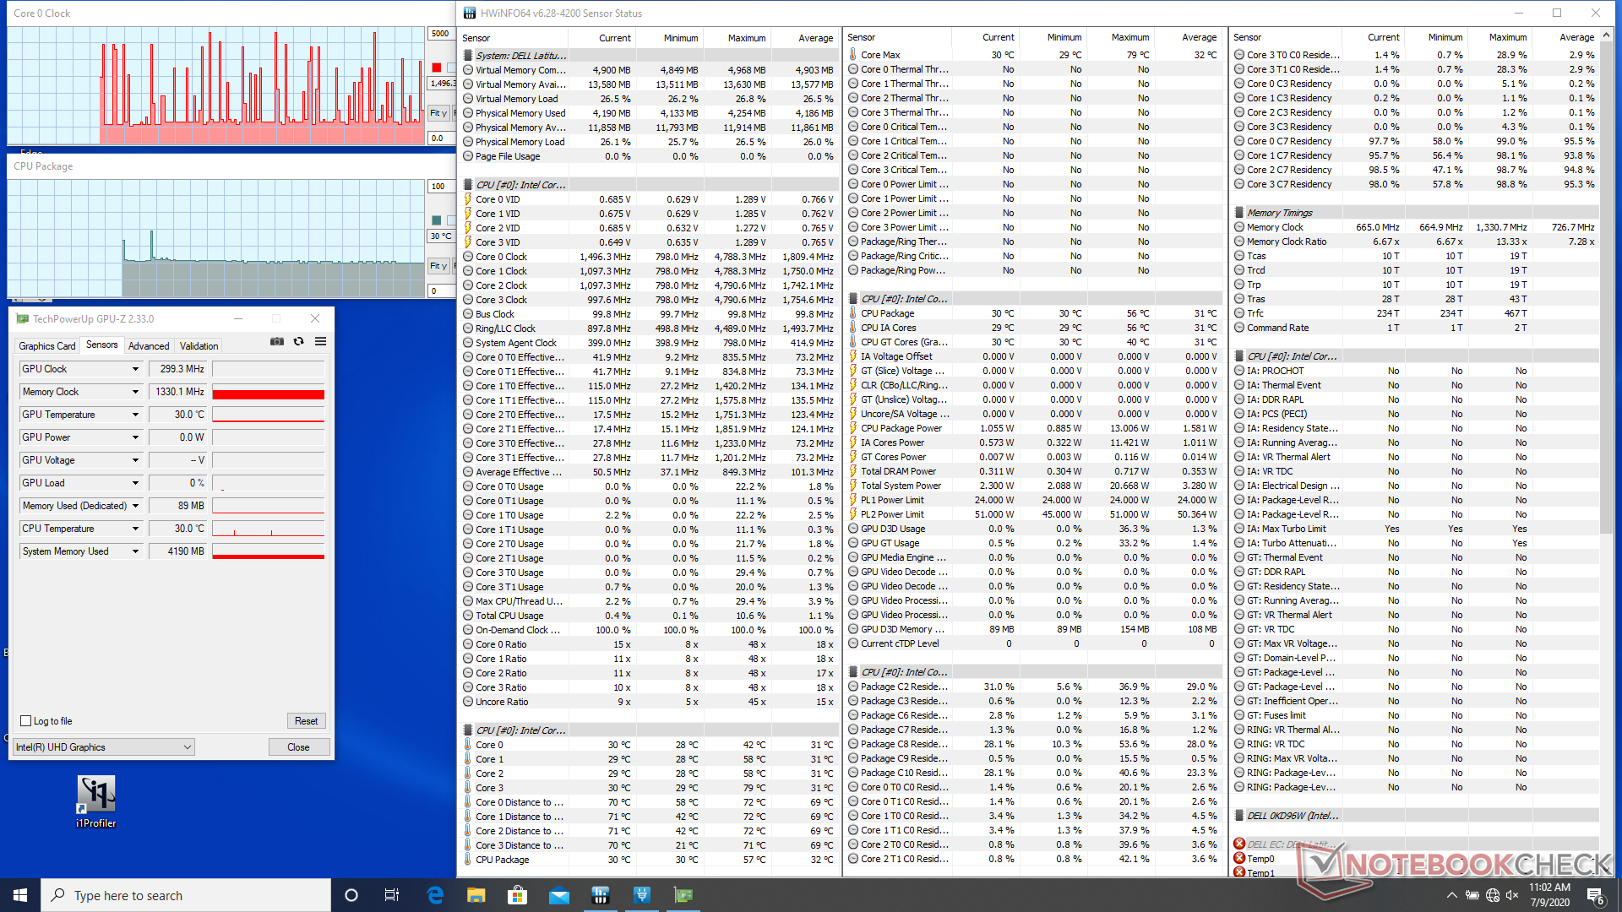This screenshot has width=1622, height=912.
Task: Click the GPU-Z screenshot camera icon
Action: [x=276, y=342]
